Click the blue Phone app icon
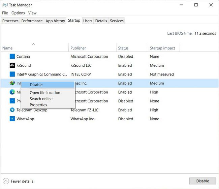Screen dimensions: 219x189 12,101
